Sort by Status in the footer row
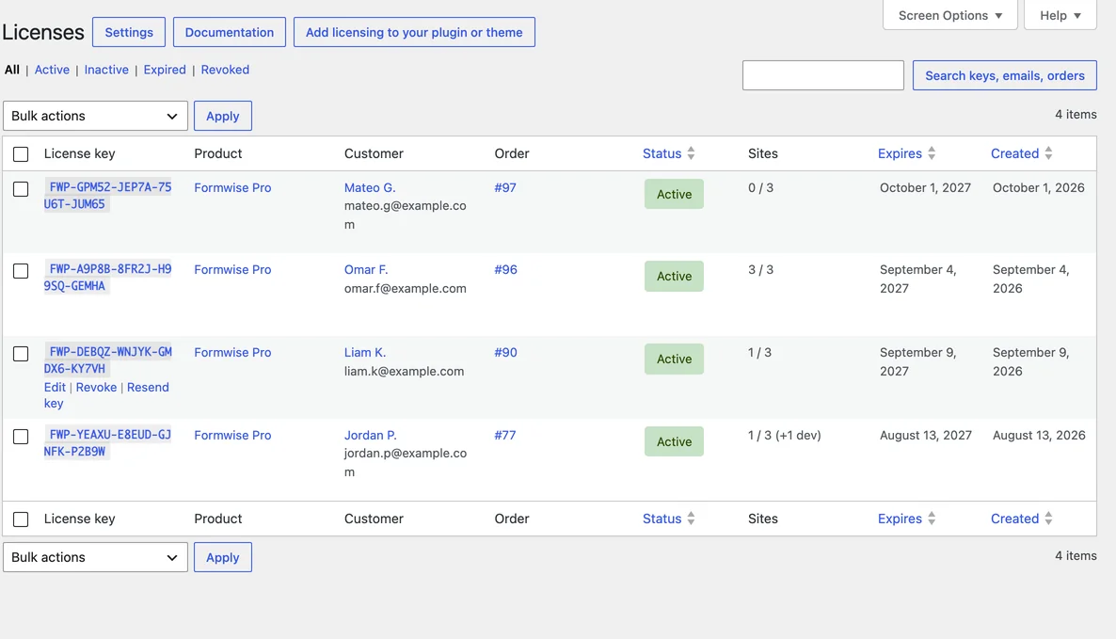Viewport: 1116px width, 639px height. tap(662, 519)
